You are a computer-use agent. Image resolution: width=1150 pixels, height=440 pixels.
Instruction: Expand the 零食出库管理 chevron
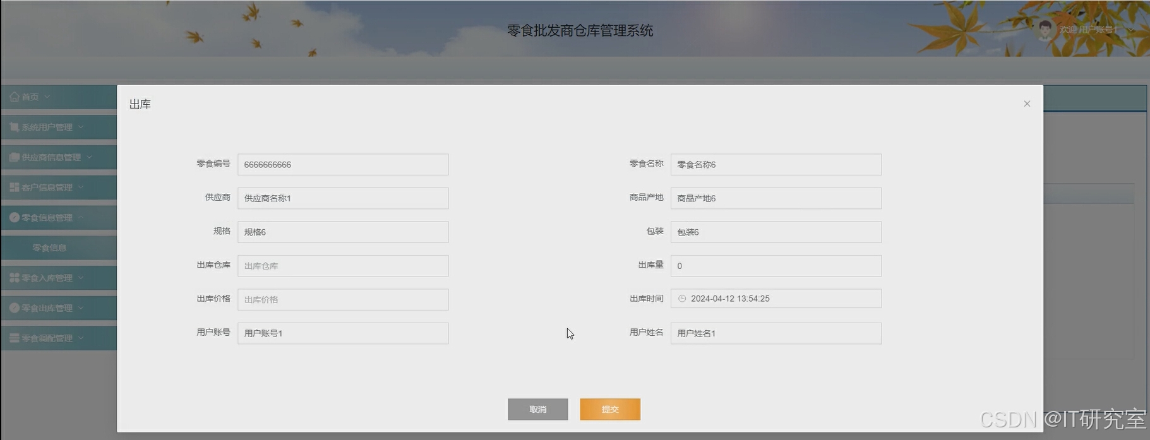pos(81,308)
